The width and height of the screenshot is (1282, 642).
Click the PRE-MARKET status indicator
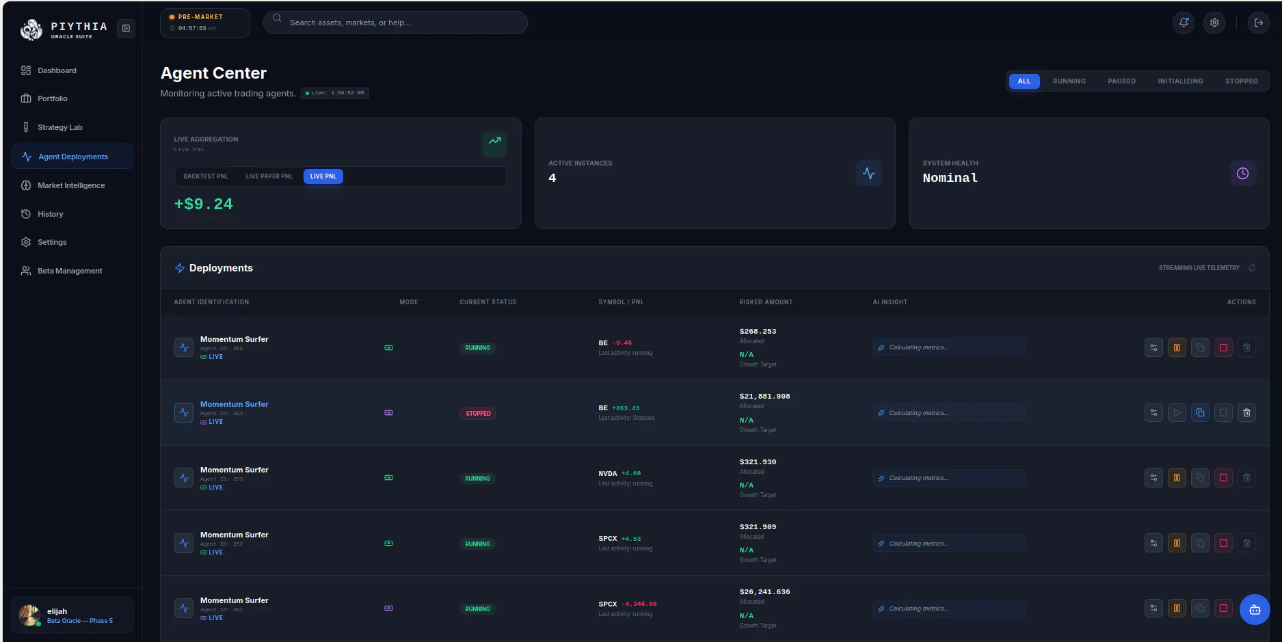(x=204, y=23)
